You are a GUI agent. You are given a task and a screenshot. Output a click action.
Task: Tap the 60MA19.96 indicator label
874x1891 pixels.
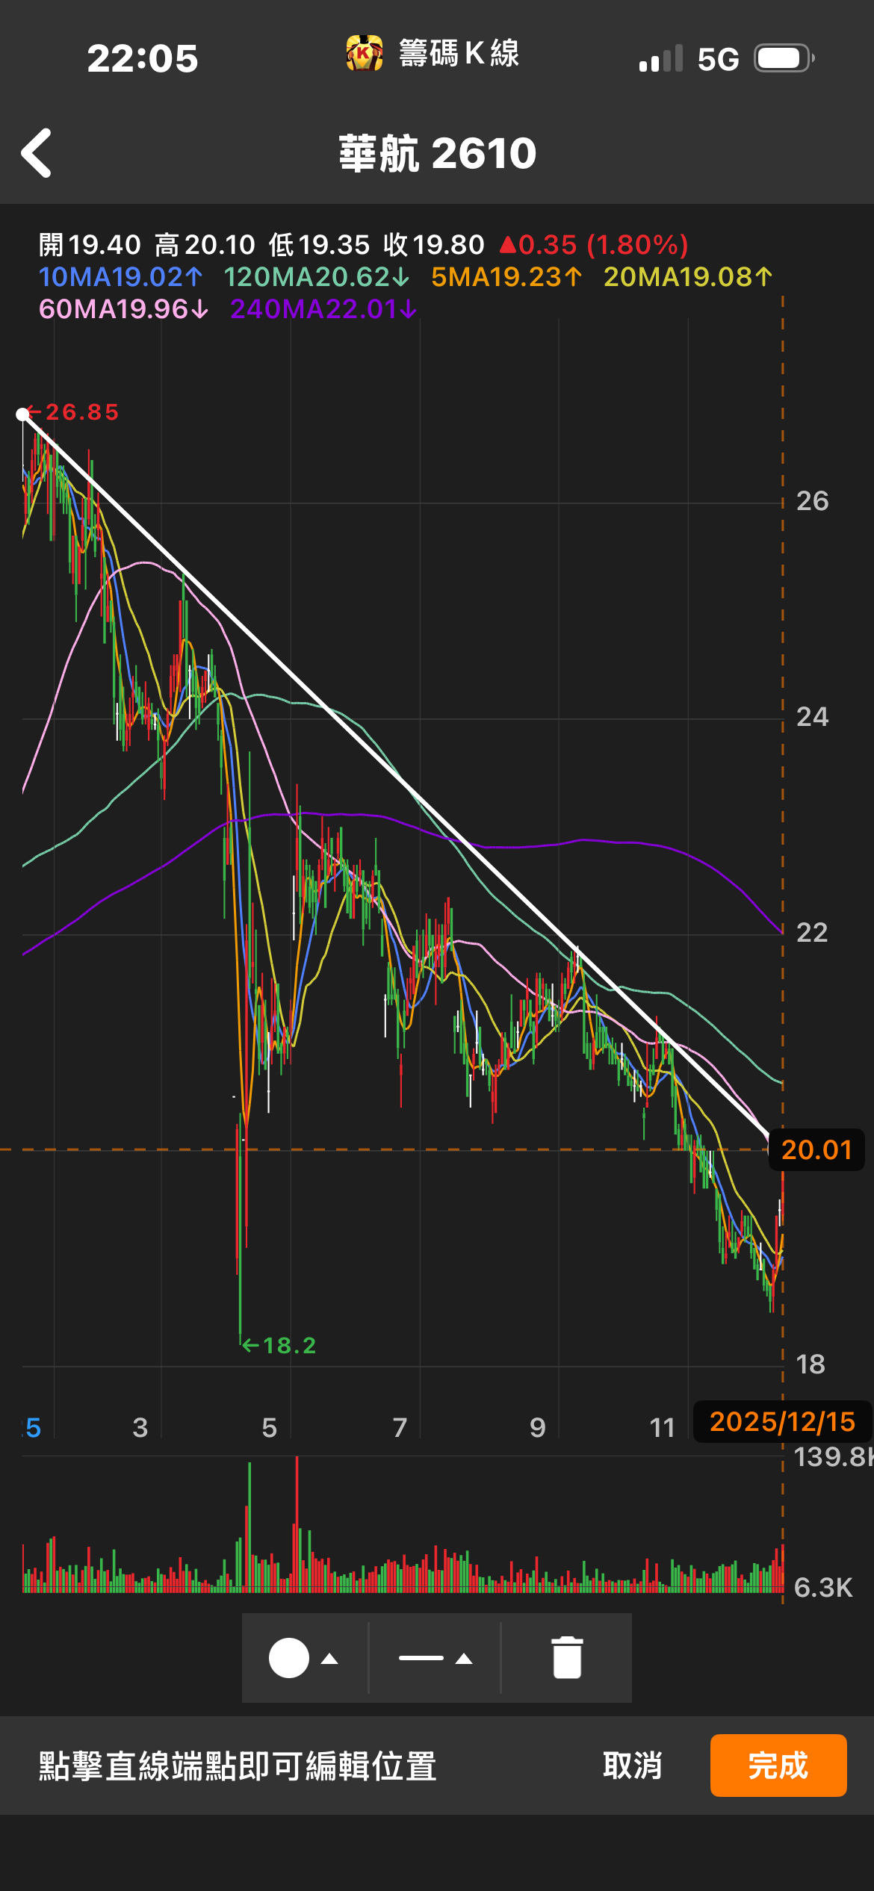click(x=123, y=309)
